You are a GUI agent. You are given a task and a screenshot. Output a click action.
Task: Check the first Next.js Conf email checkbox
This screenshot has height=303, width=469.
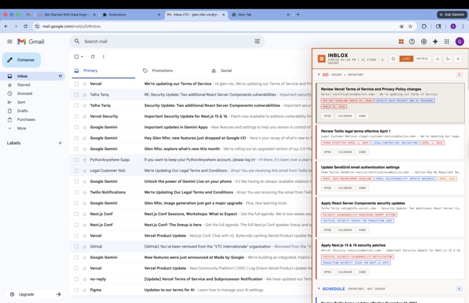[76, 214]
